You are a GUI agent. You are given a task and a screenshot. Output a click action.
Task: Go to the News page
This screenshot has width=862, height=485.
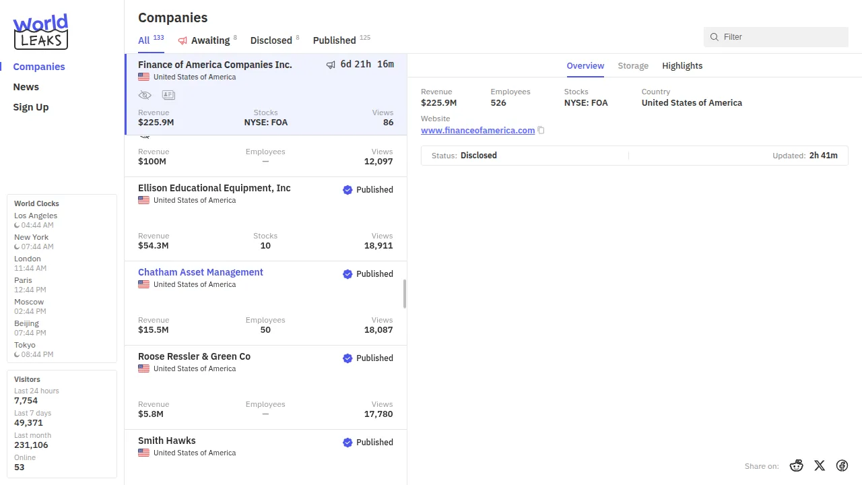click(26, 87)
